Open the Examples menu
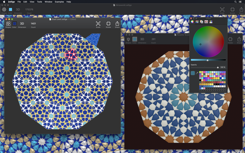245x153 pixels. point(59,2)
